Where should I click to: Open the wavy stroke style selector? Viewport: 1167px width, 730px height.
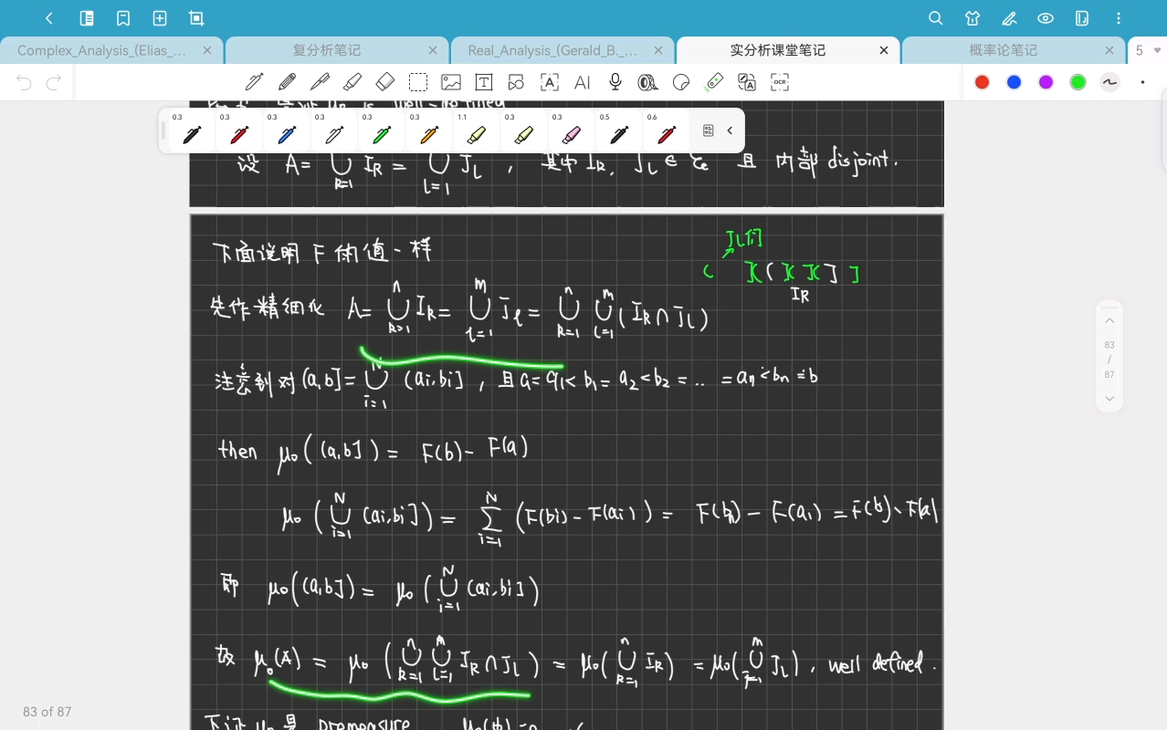click(1110, 82)
